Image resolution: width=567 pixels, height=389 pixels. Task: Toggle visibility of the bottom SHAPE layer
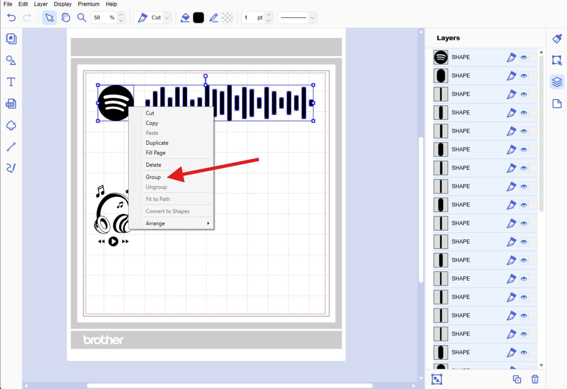[x=524, y=352]
